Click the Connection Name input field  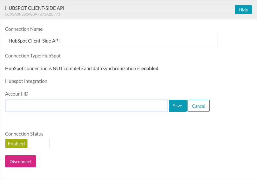(112, 41)
